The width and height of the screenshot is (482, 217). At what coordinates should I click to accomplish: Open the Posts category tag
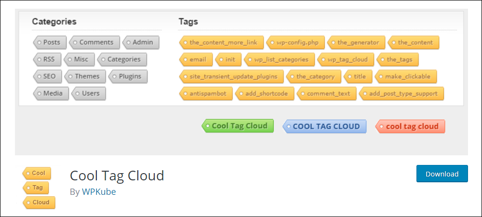(x=50, y=42)
